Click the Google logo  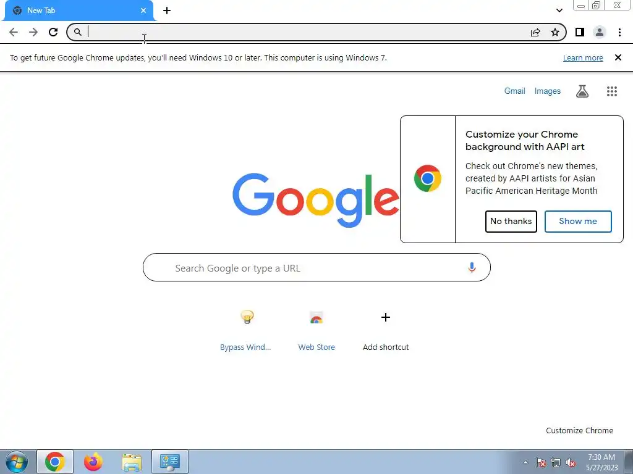point(316,200)
